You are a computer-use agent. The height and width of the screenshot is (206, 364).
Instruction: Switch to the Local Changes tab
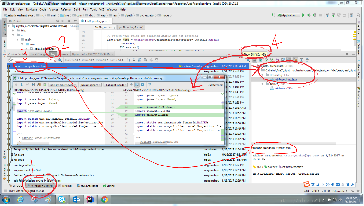click(x=38, y=54)
